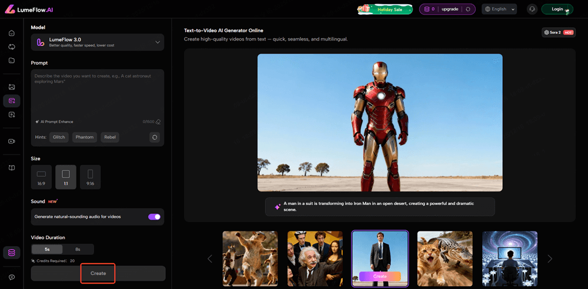This screenshot has width=588, height=289.
Task: Select the 16:9 size option
Action: 41,177
